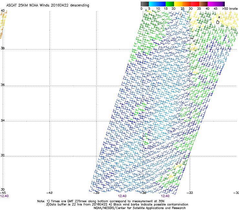Click the "NOAA/NESDIS/Center for Satellite Applications and Research" credit

point(140,208)
